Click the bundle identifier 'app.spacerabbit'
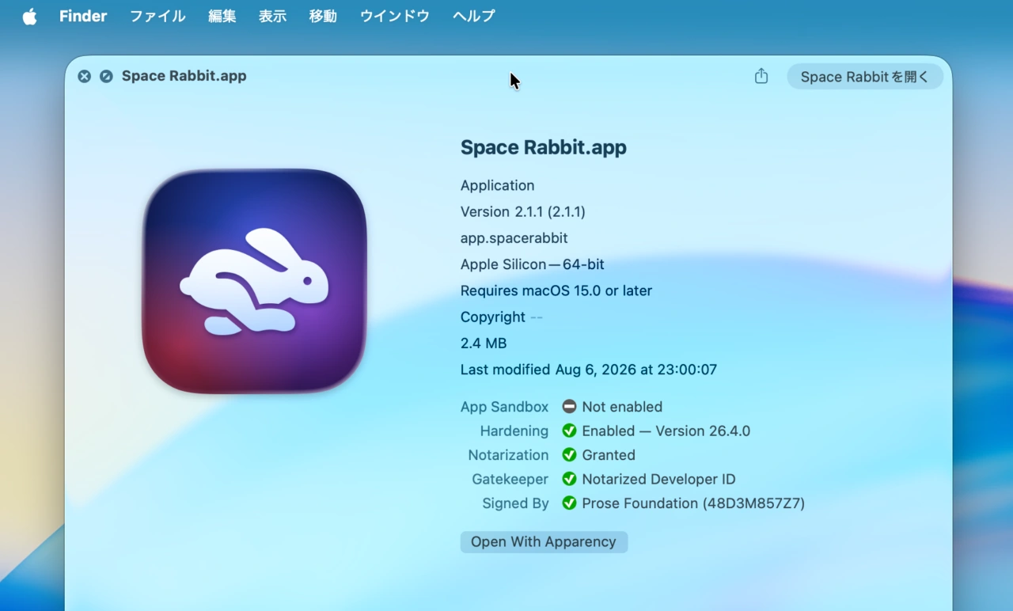 pyautogui.click(x=514, y=238)
